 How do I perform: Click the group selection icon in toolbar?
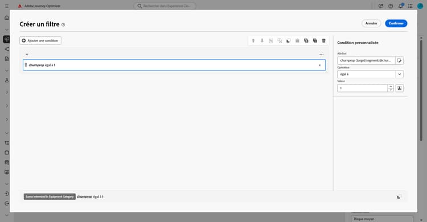click(271, 41)
